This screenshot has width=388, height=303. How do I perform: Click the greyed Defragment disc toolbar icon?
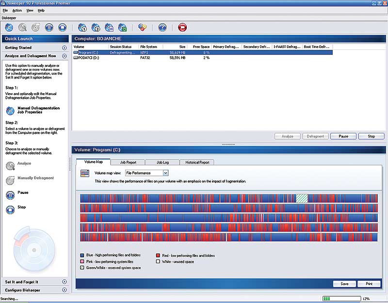click(35, 28)
